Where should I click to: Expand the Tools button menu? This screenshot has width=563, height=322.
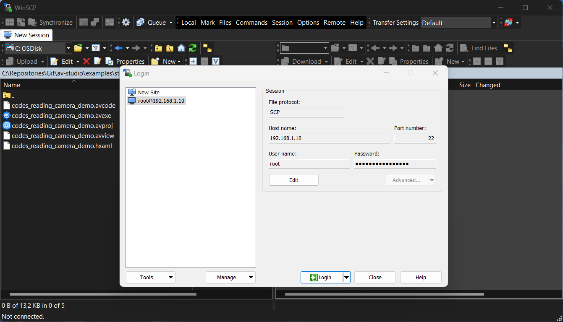click(x=151, y=277)
